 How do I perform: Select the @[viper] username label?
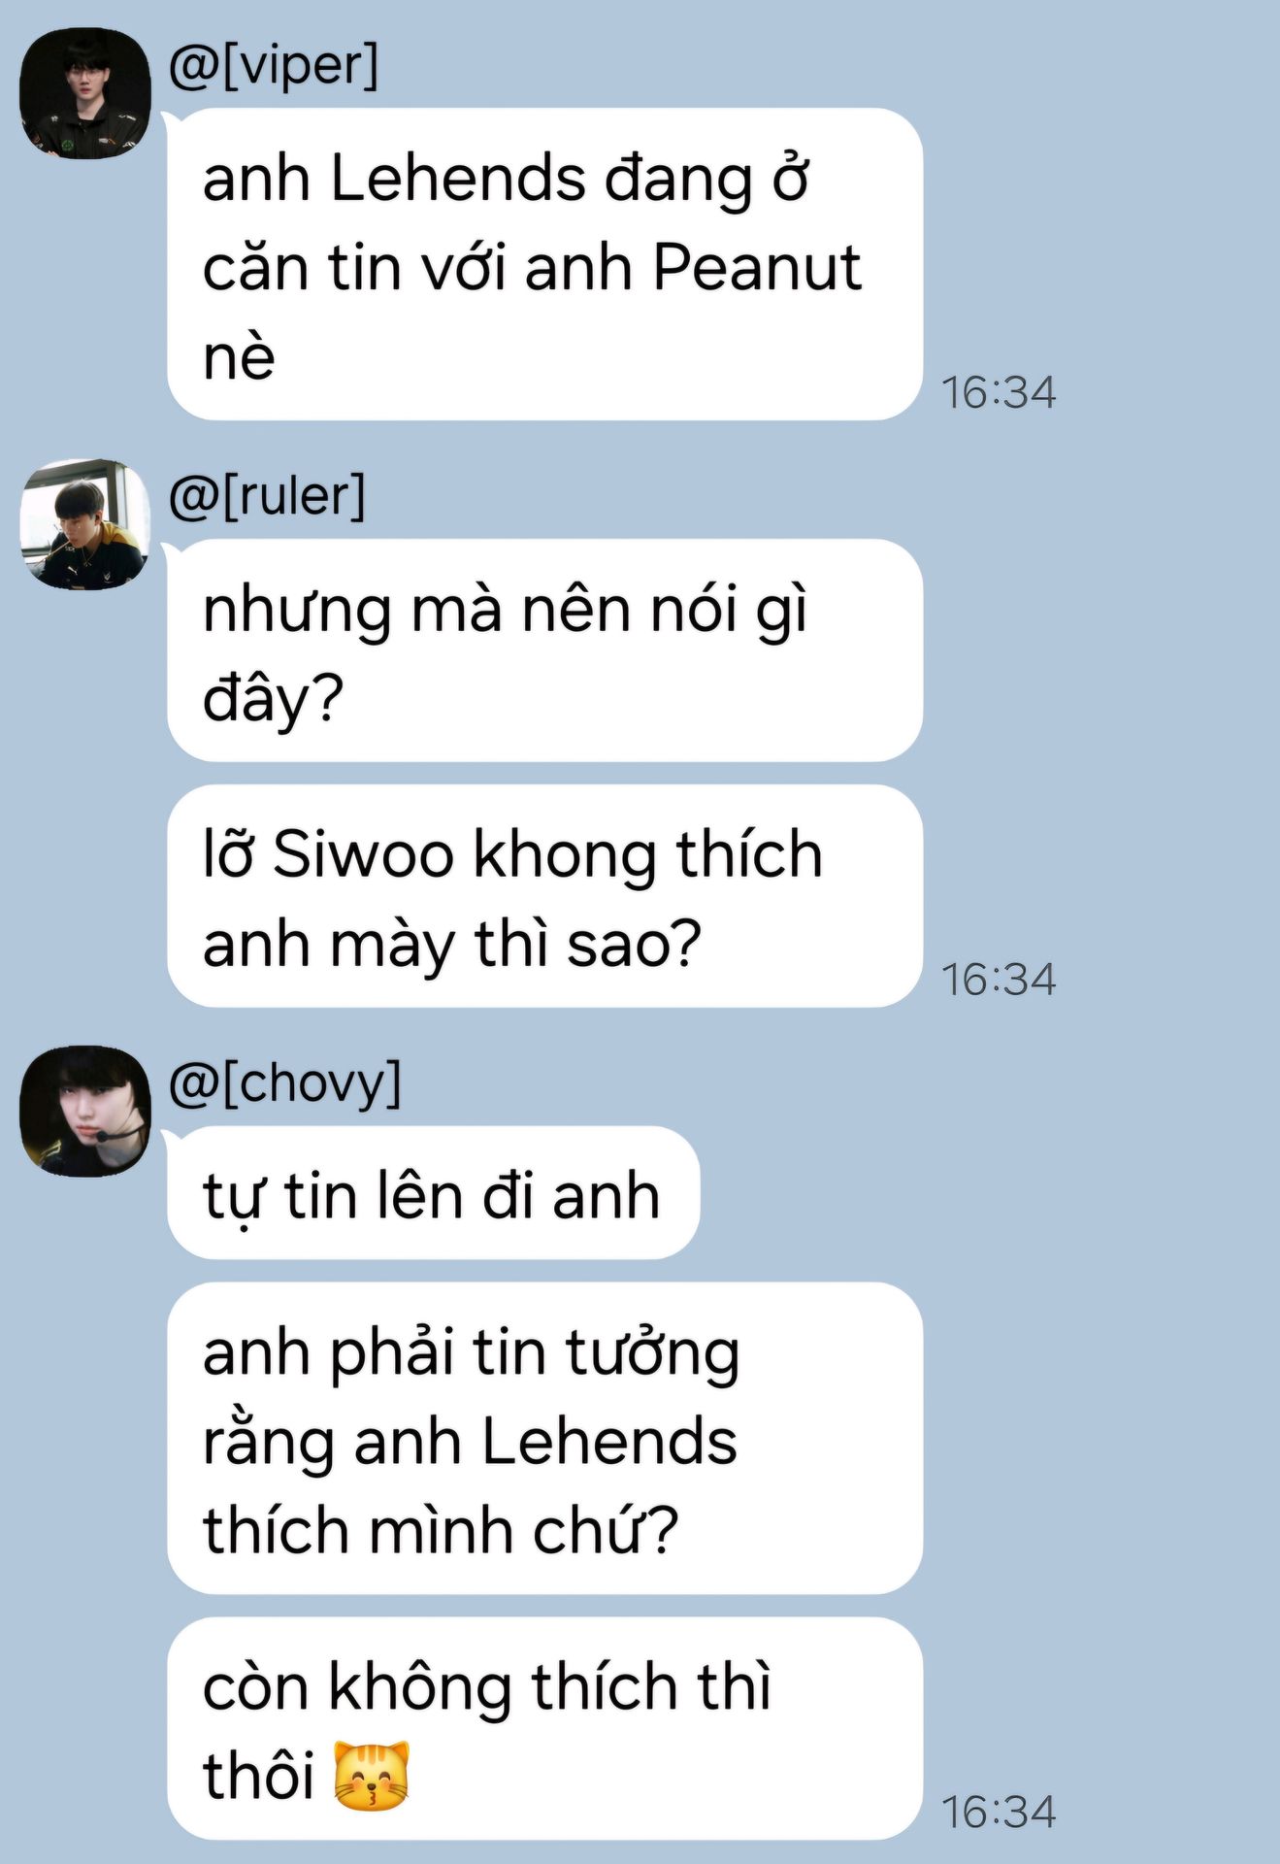[274, 66]
